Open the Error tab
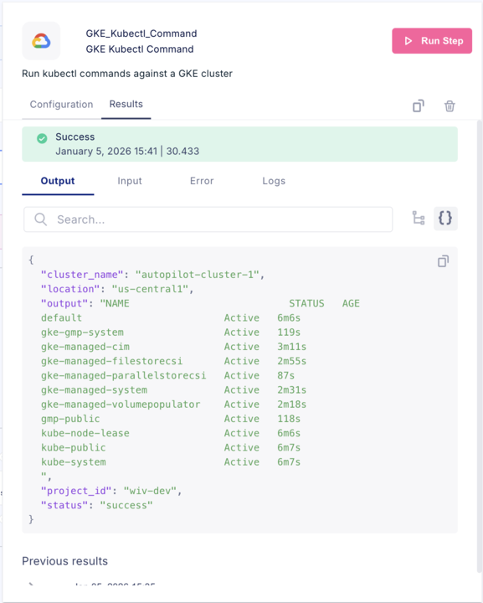Image resolution: width=483 pixels, height=603 pixels. coord(202,181)
